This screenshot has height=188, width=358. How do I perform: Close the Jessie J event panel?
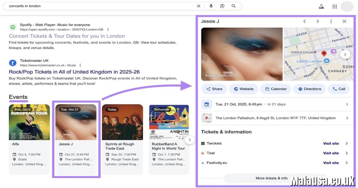[x=344, y=21]
